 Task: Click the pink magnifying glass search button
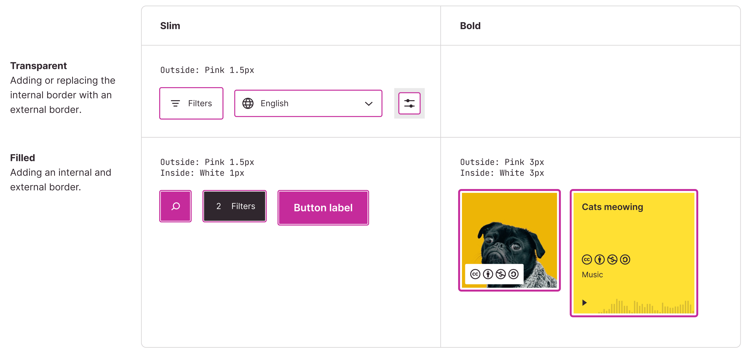[x=175, y=206]
